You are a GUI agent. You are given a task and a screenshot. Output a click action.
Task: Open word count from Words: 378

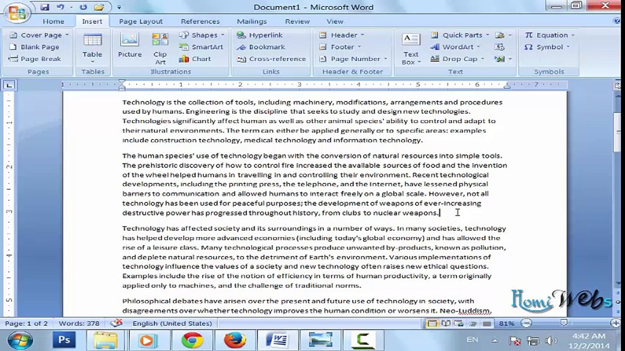point(79,323)
